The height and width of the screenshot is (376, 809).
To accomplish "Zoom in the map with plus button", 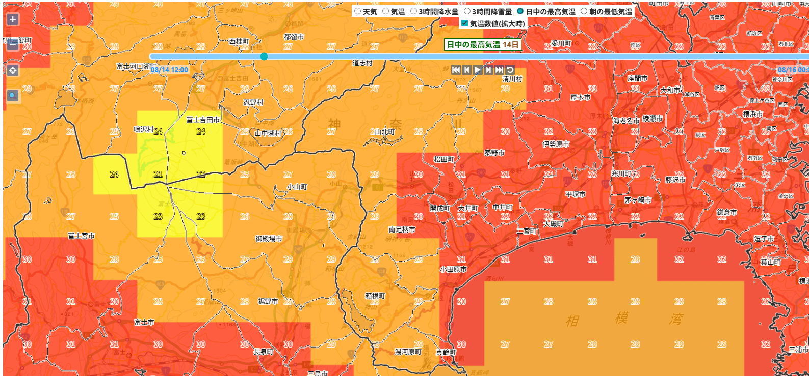I will tap(13, 19).
